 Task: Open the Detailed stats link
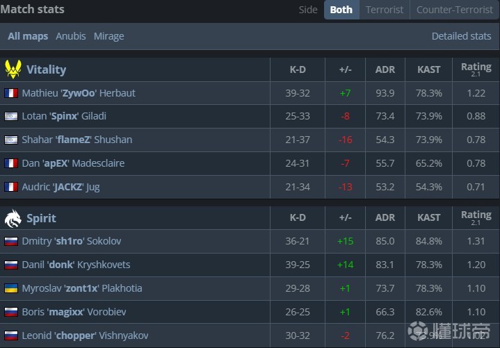point(461,36)
